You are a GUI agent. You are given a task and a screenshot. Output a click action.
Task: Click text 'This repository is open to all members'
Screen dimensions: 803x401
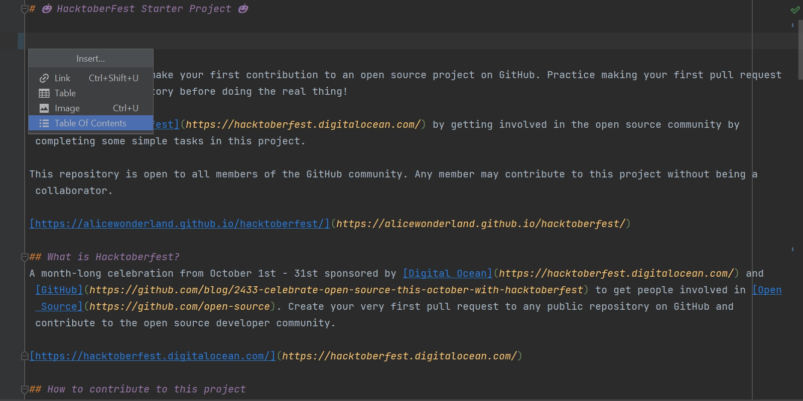pyautogui.click(x=143, y=174)
